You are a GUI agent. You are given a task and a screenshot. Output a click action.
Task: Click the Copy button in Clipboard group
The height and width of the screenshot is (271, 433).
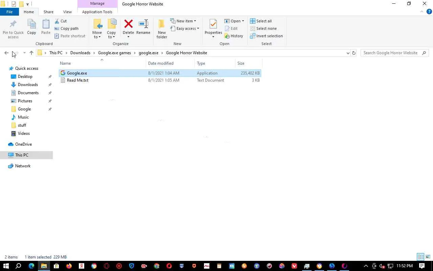pyautogui.click(x=31, y=27)
